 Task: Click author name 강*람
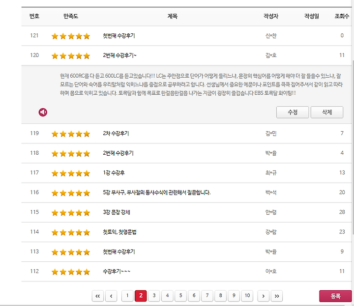coord(271,232)
